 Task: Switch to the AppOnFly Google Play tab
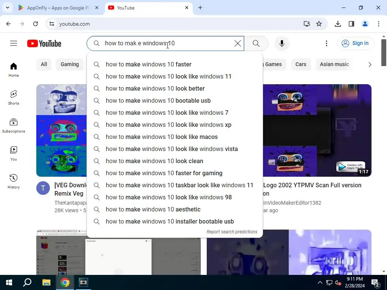pos(58,8)
